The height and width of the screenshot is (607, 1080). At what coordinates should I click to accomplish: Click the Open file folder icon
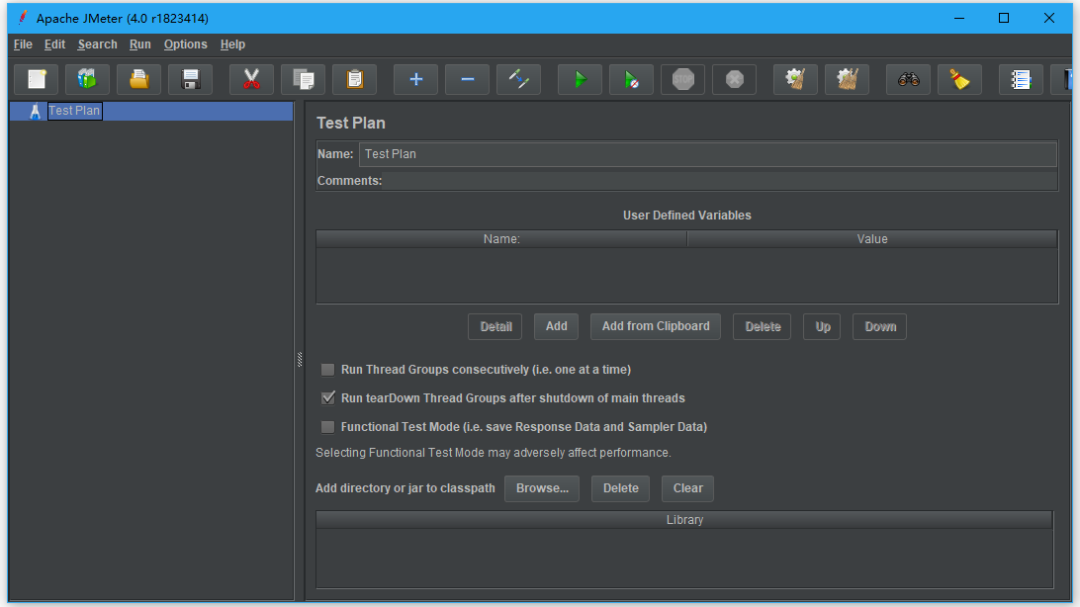pyautogui.click(x=139, y=79)
